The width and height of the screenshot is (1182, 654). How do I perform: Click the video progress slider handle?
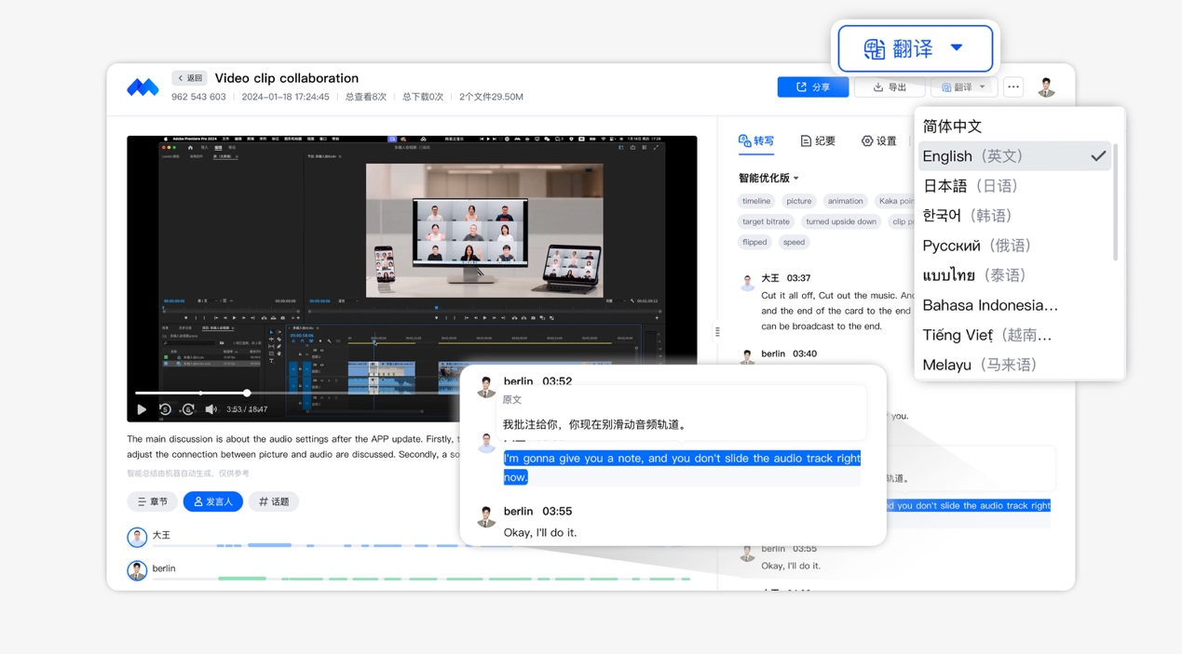coord(247,393)
